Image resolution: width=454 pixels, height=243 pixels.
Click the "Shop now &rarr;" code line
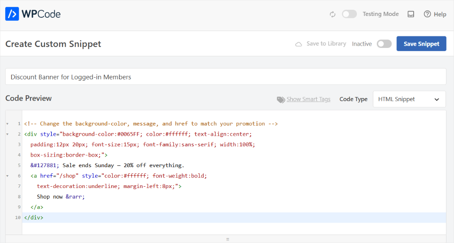61,196
